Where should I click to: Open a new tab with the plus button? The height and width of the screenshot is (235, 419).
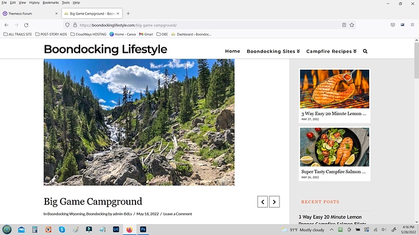[x=128, y=13]
